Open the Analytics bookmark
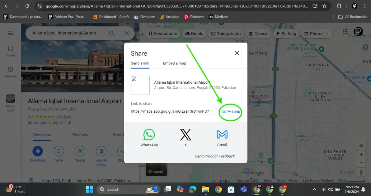This screenshot has width=371, height=196. pos(169,17)
